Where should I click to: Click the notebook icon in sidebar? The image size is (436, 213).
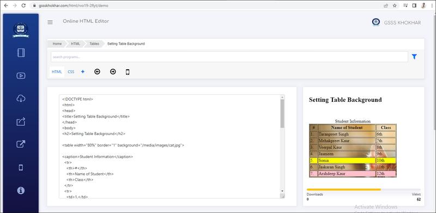point(21,52)
